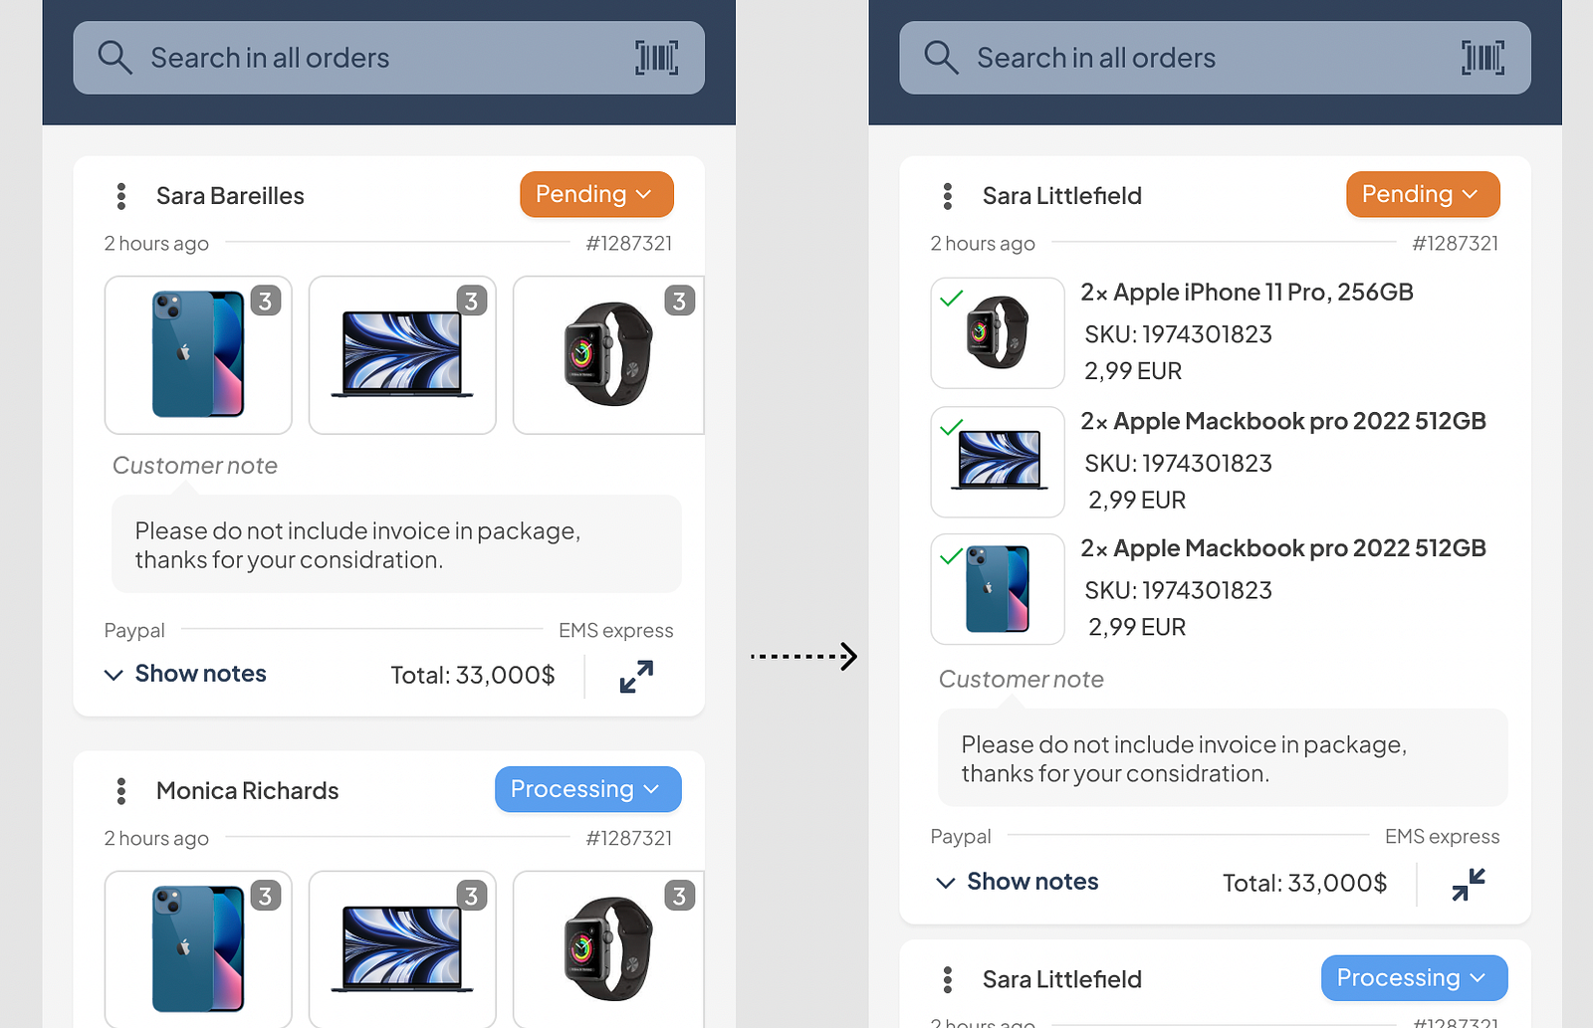Expand Sara Bareilles order card with arrows icon
This screenshot has height=1028, width=1593.
coord(636,677)
